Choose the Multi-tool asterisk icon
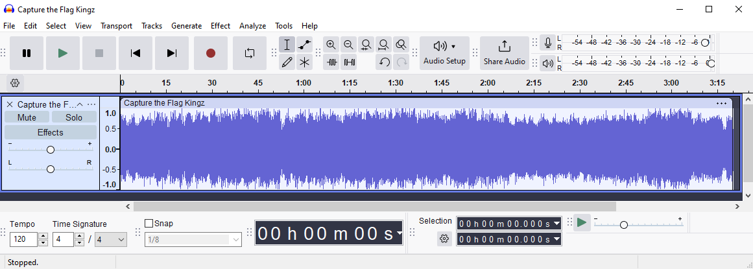The width and height of the screenshot is (753, 269). coord(304,62)
